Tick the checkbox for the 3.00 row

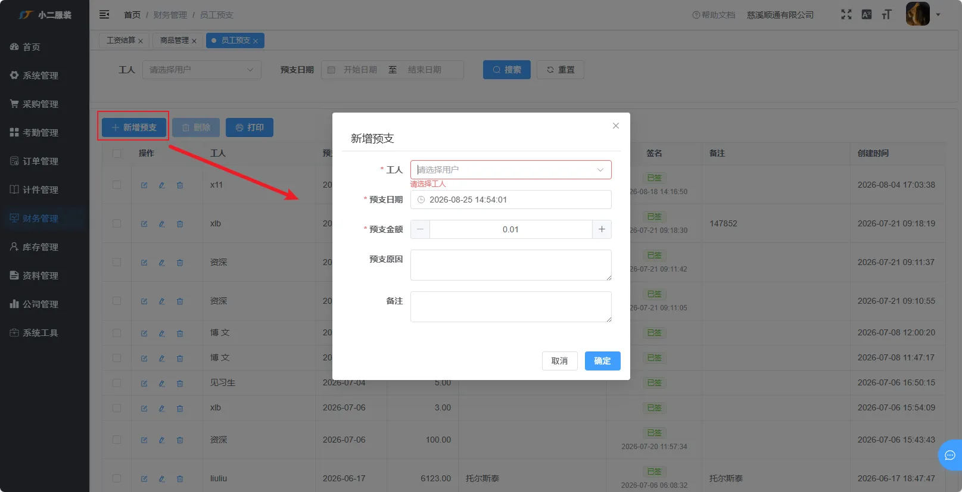[117, 408]
